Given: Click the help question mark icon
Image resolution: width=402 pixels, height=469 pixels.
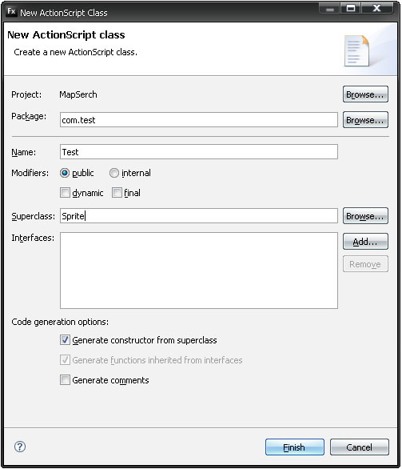Looking at the screenshot, I should [x=20, y=447].
